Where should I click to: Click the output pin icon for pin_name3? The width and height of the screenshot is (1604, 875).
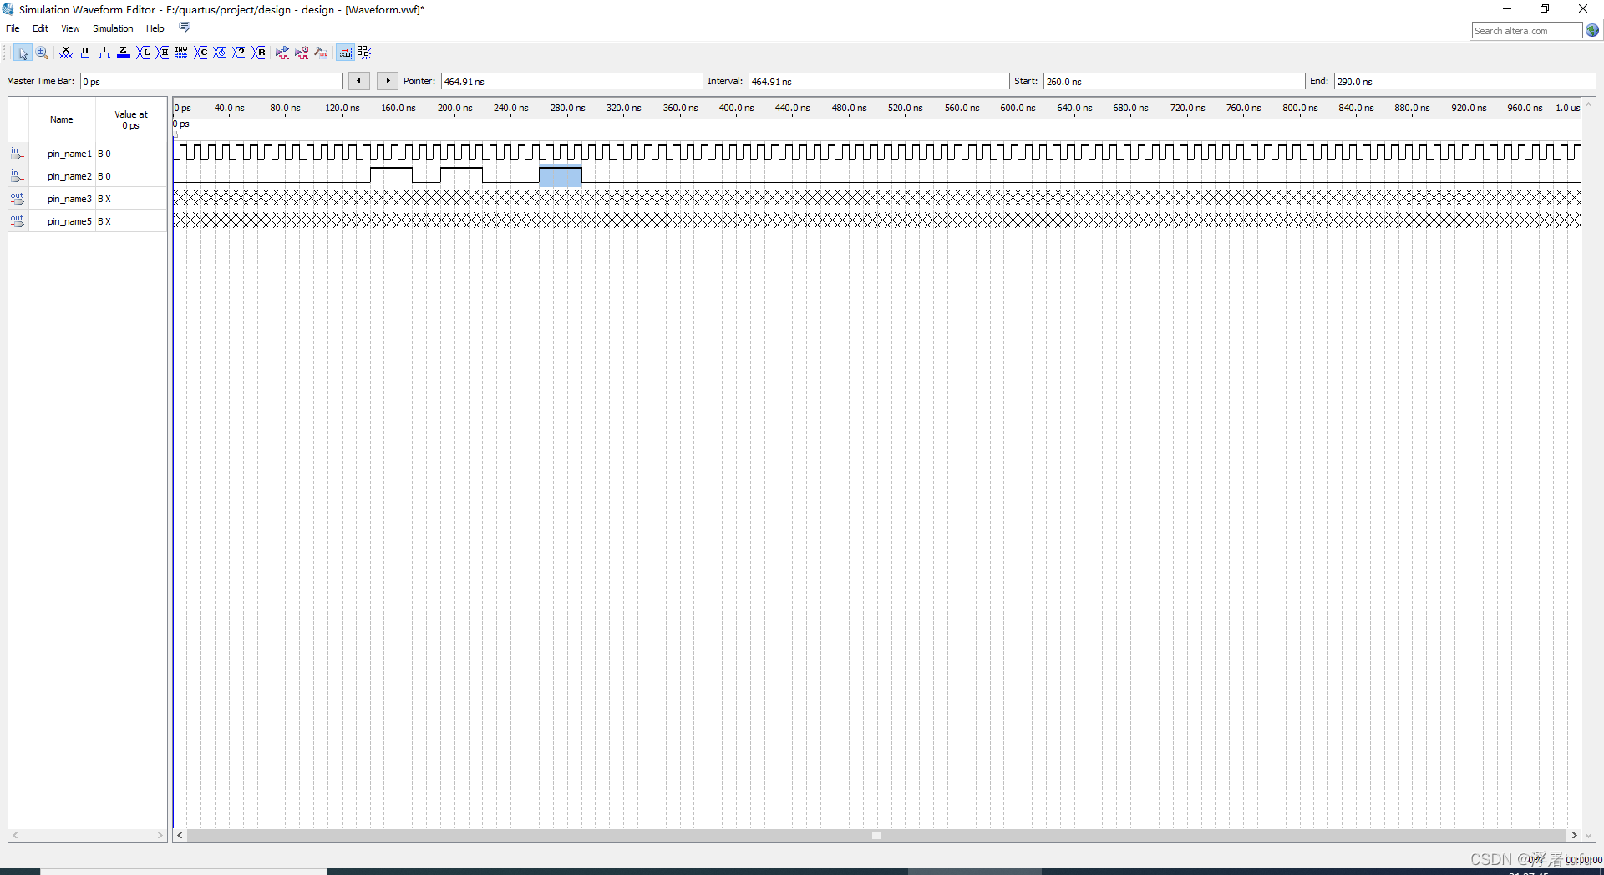click(x=18, y=199)
